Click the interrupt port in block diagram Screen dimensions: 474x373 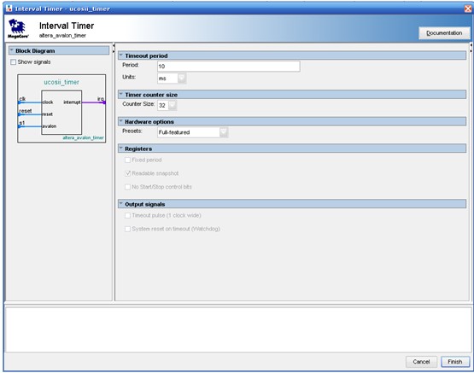click(x=72, y=102)
